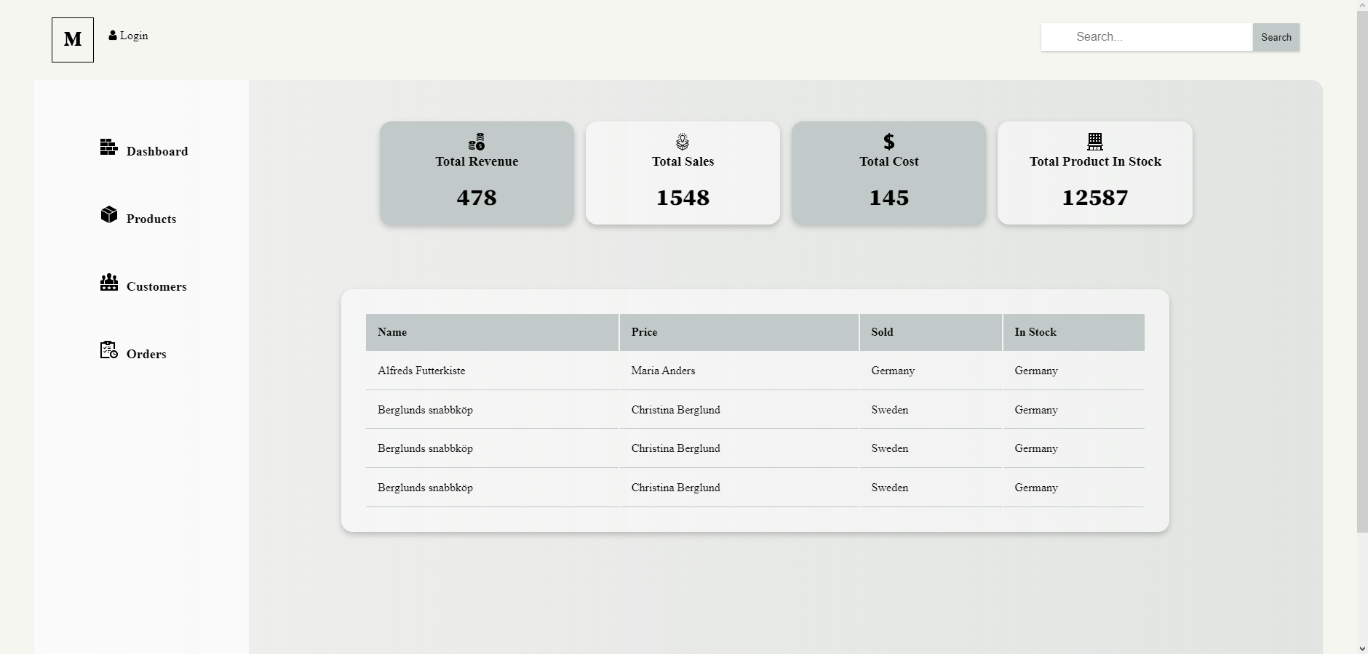Click the M logo box
The image size is (1368, 654).
(73, 40)
